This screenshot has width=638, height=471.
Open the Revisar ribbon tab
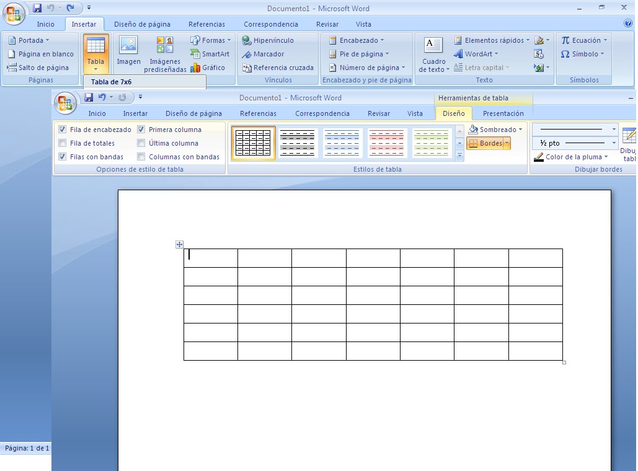(379, 113)
